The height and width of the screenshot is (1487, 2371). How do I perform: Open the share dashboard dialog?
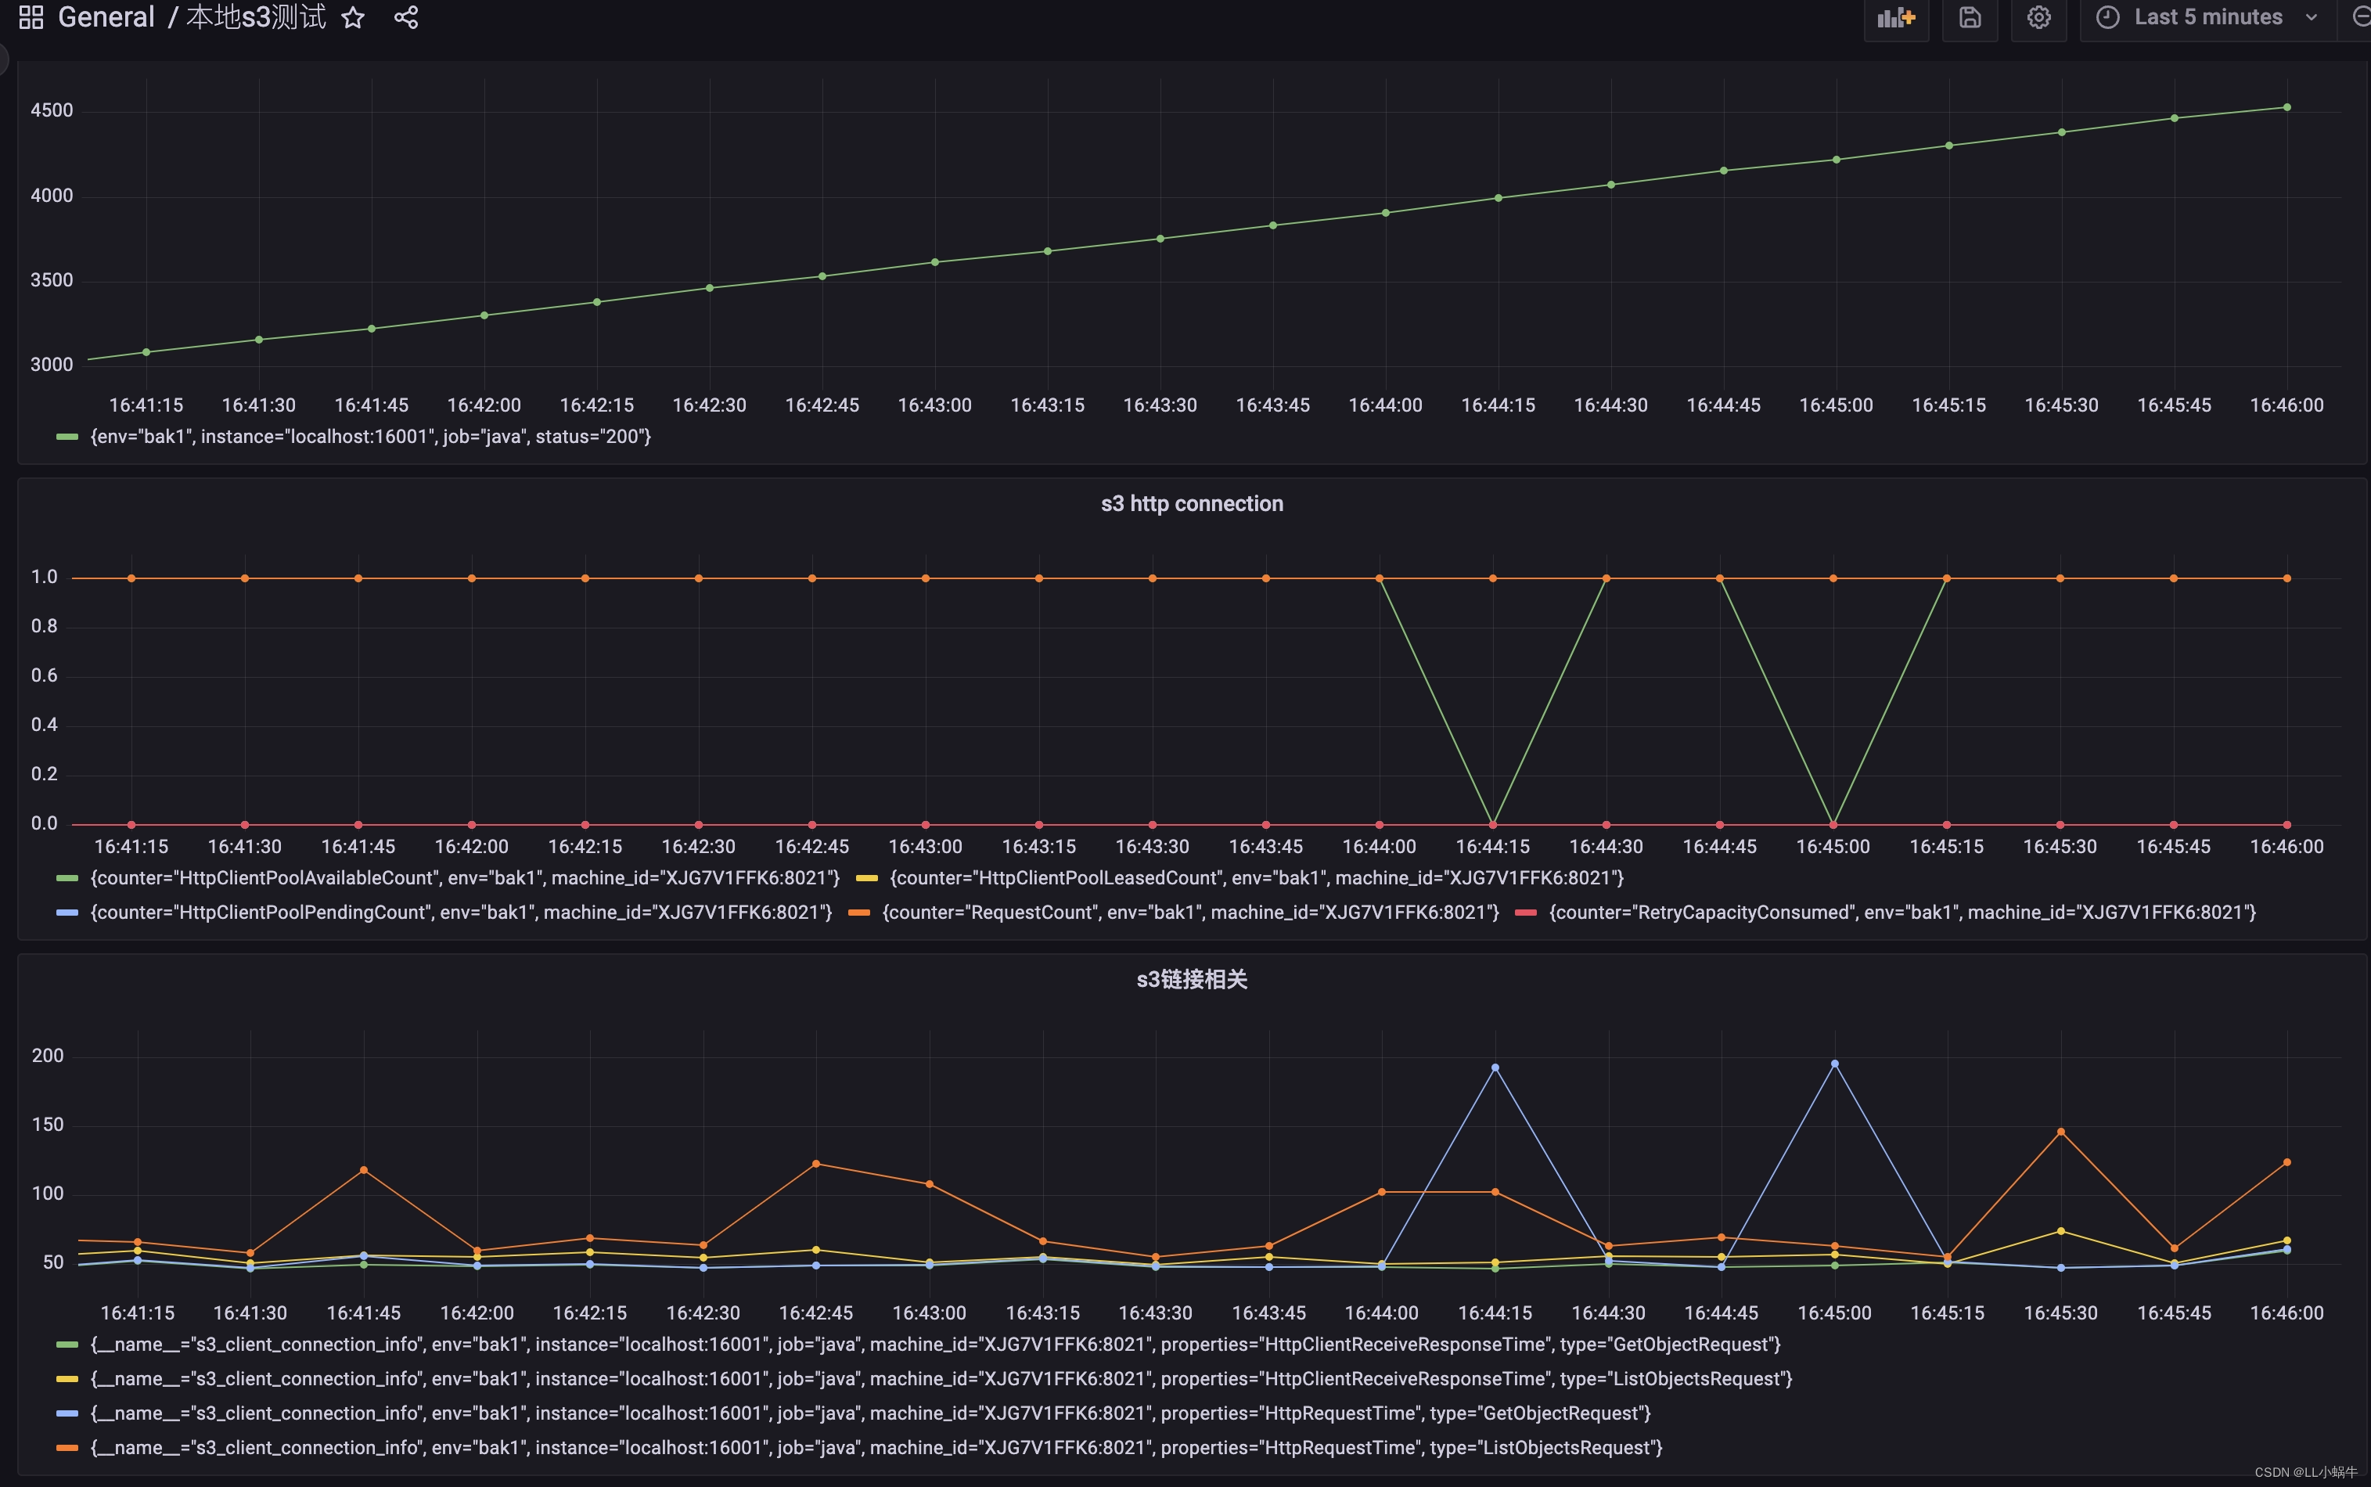(x=406, y=18)
